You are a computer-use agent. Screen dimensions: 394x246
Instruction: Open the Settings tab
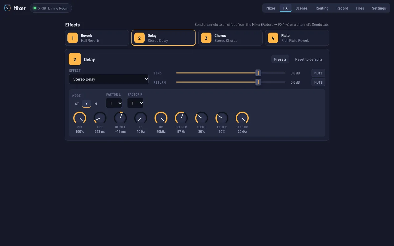379,8
